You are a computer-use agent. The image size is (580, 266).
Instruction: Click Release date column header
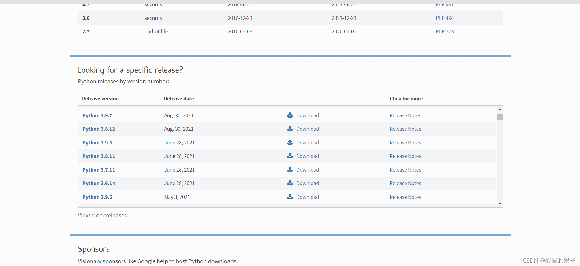179,99
